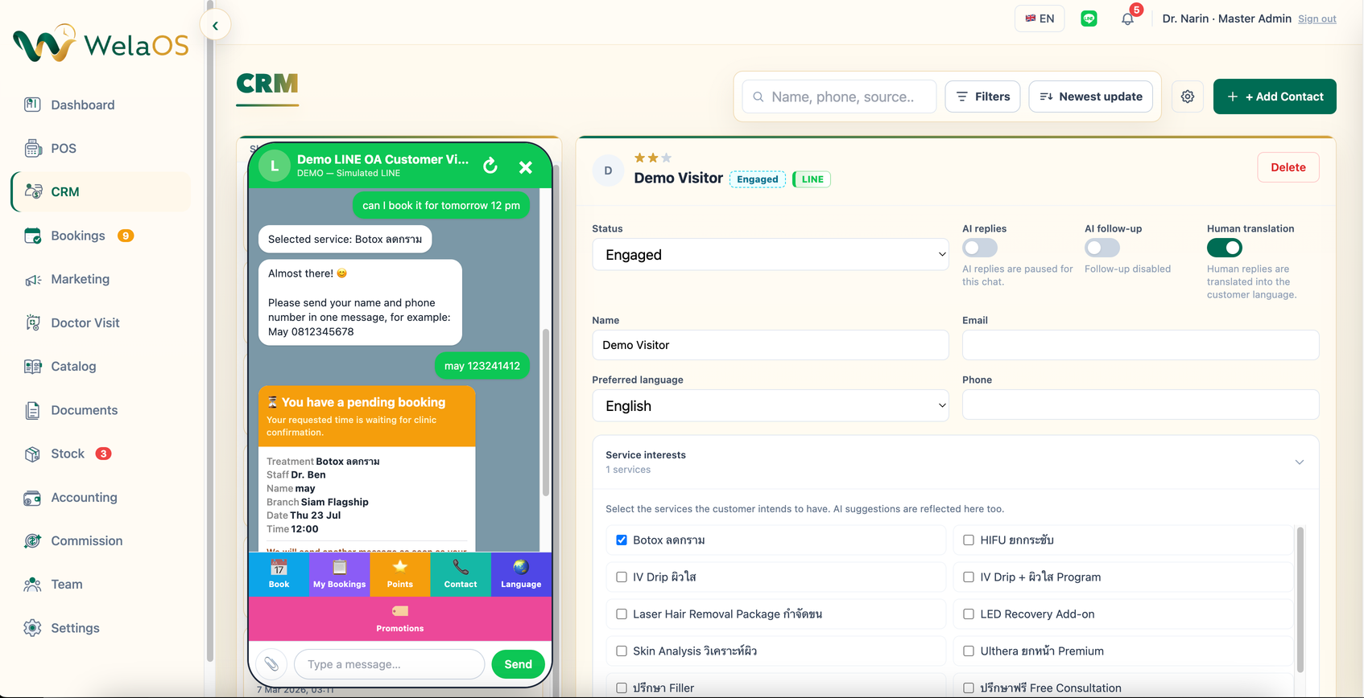1364x698 pixels.
Task: Open the EN language selector
Action: [x=1040, y=18]
